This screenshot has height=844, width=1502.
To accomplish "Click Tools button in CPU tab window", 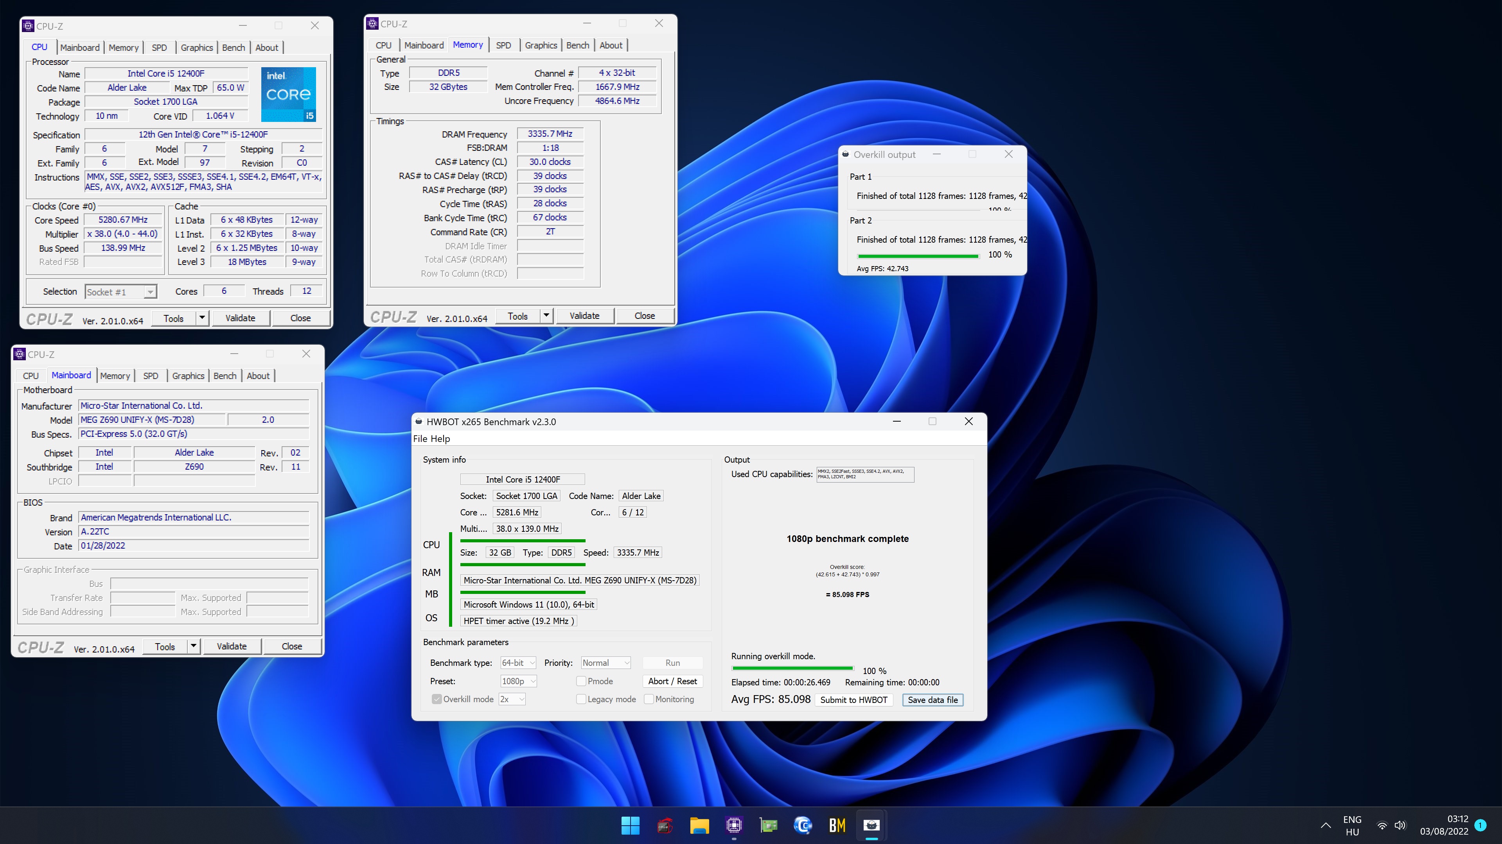I will tap(173, 318).
